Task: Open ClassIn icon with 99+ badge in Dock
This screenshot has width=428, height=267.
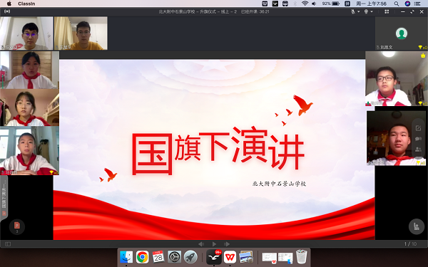Action: (214, 257)
